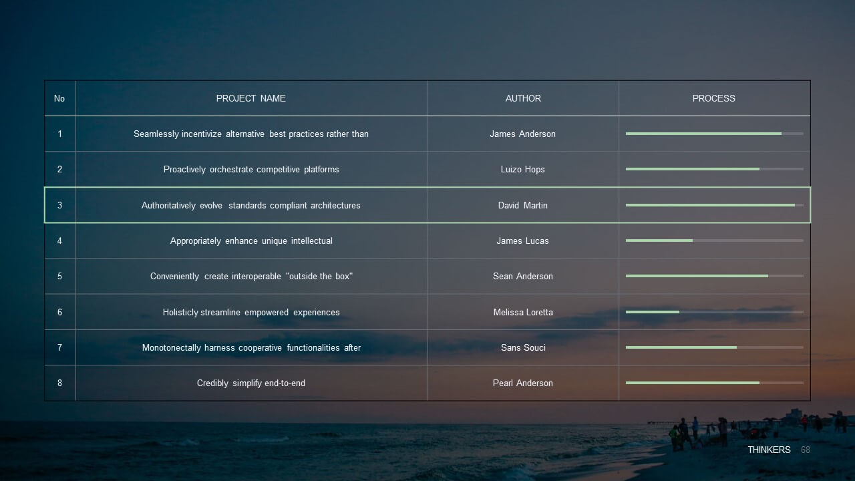Click row number 4 cell

[59, 240]
